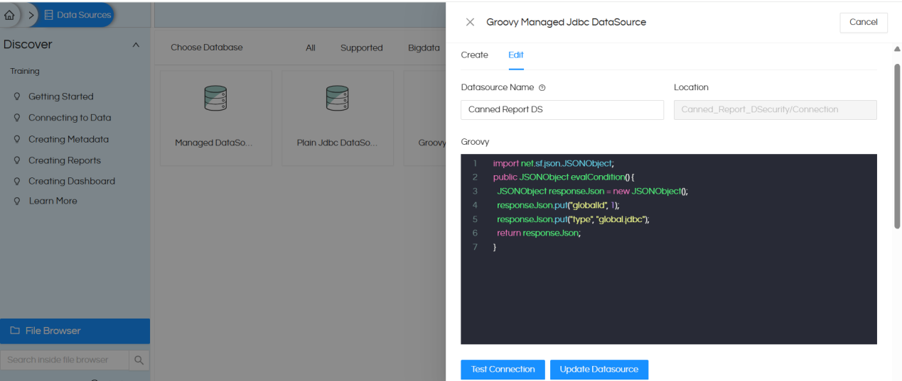This screenshot has width=902, height=381.
Task: Click the Datasource Name input field
Action: tap(562, 109)
